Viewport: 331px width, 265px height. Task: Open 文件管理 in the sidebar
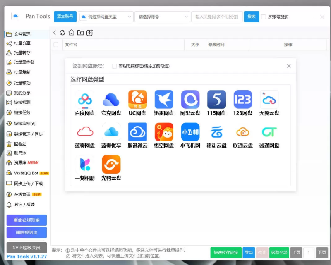[27, 34]
